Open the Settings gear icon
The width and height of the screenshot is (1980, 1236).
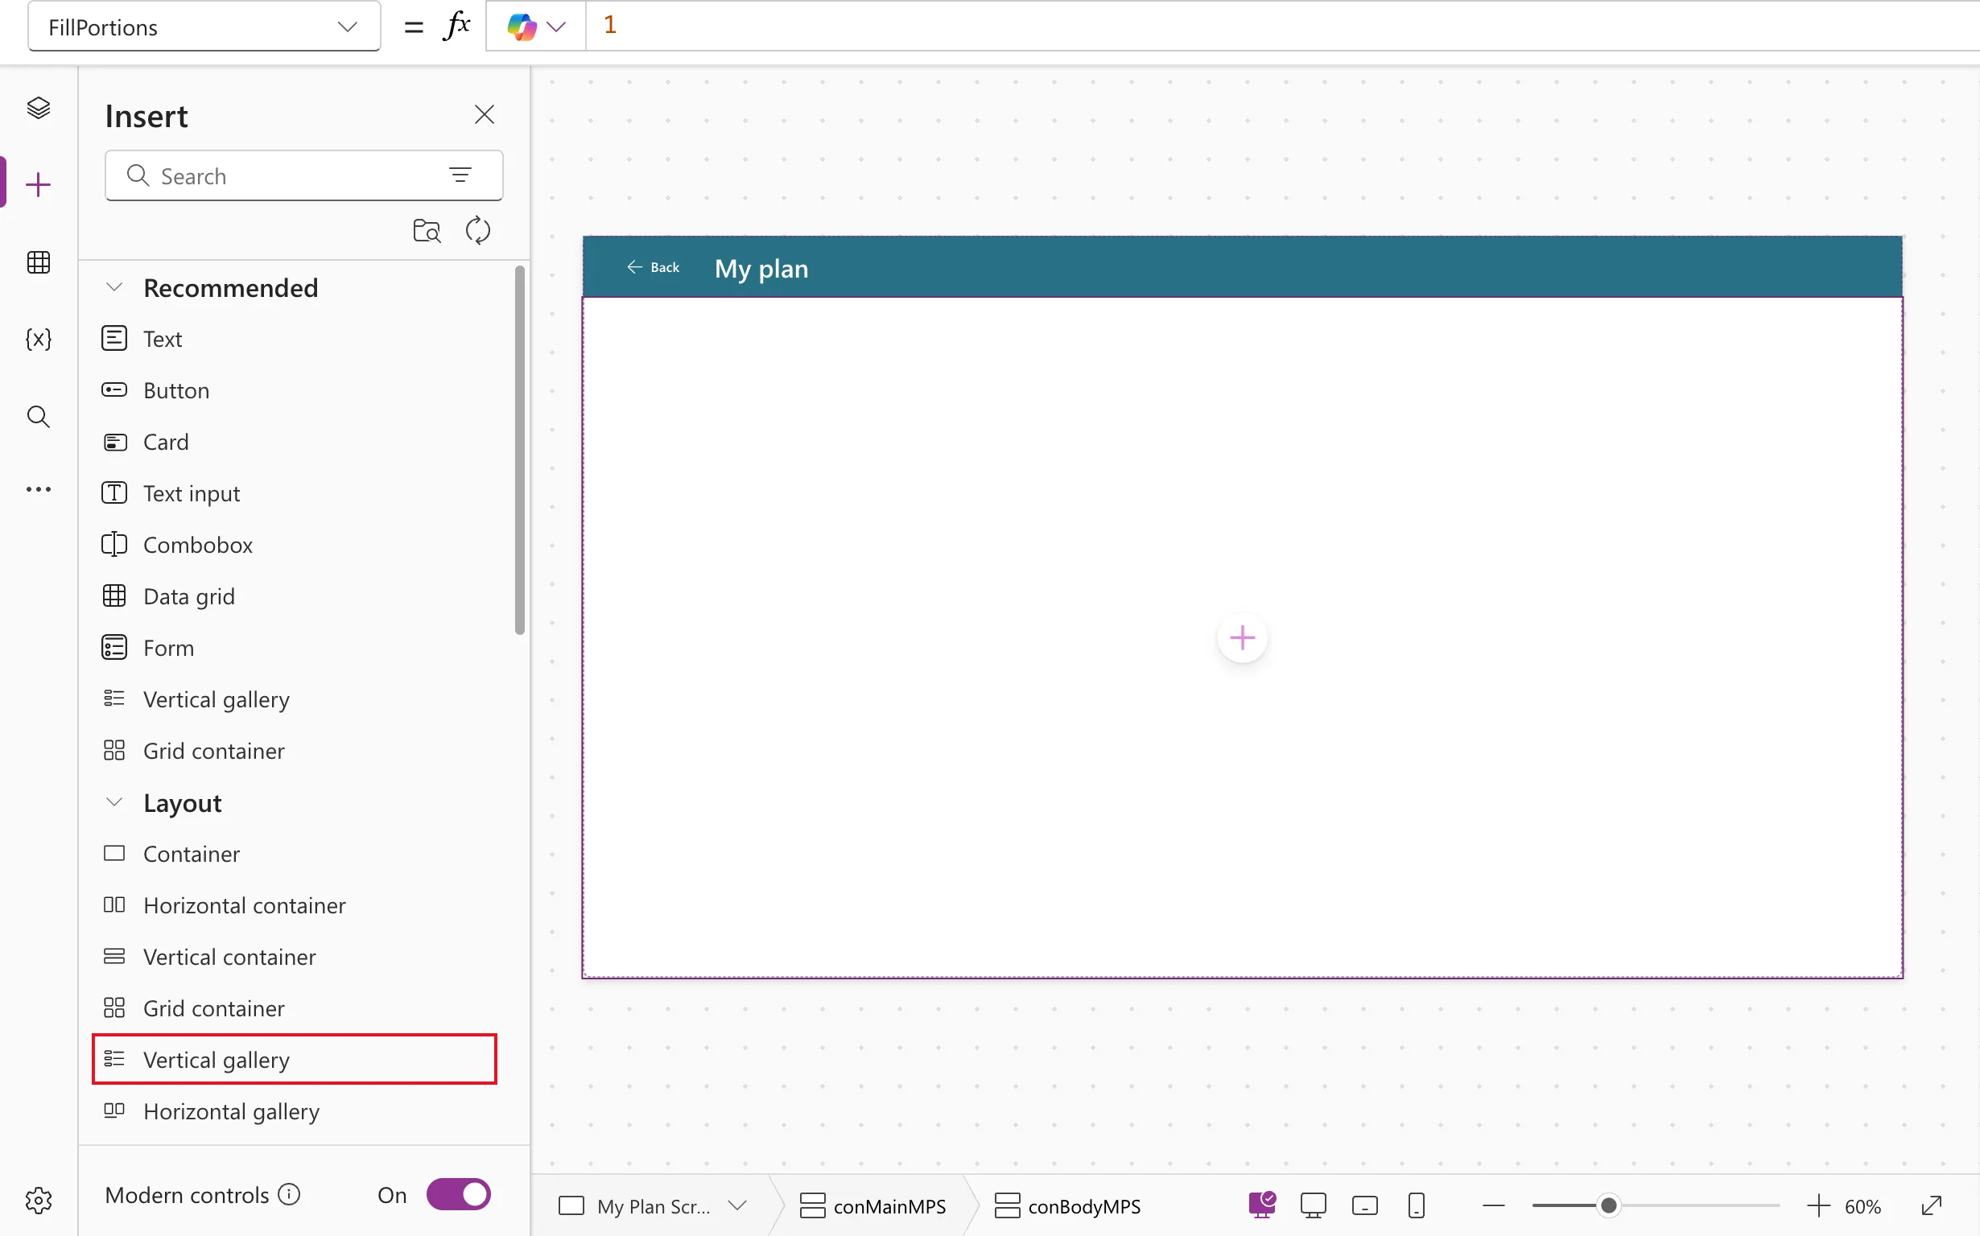(x=39, y=1200)
